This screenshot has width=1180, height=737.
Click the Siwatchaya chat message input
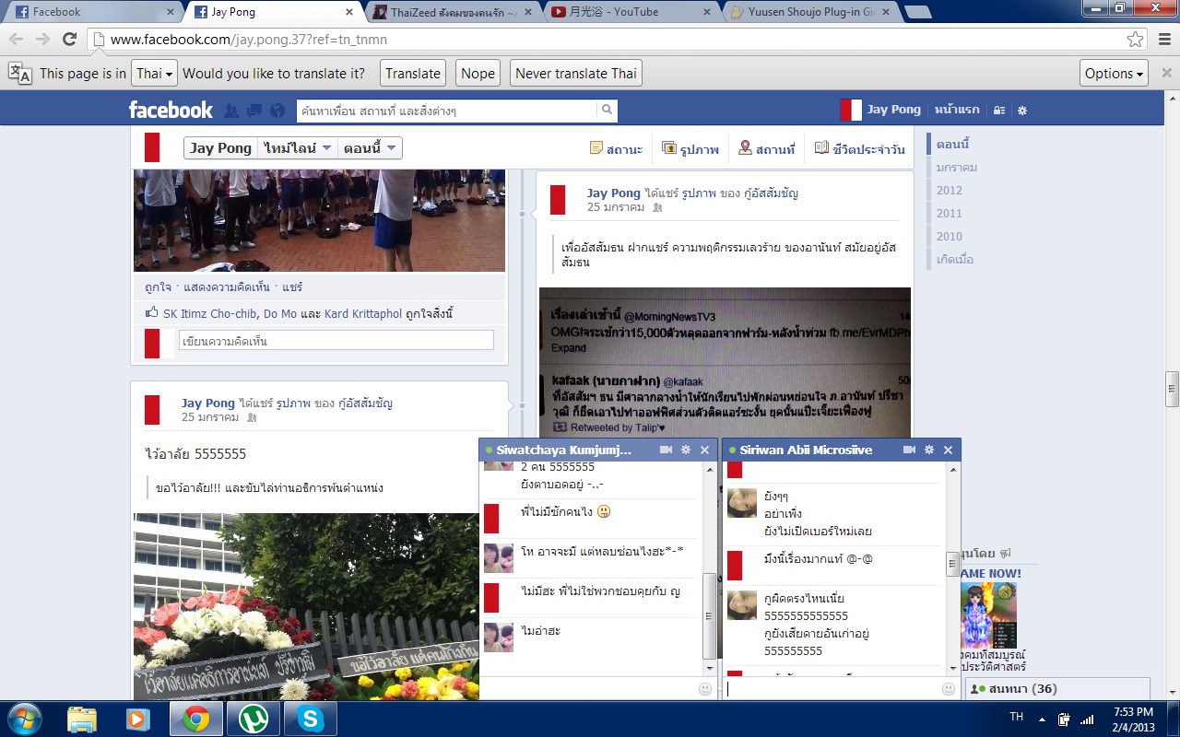[x=589, y=688]
